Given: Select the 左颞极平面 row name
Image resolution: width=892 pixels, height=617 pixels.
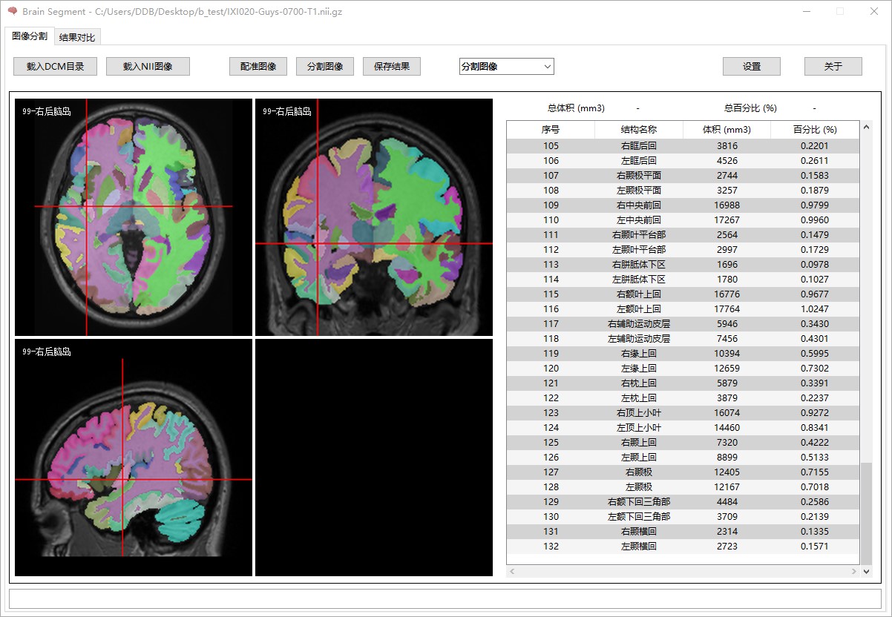Looking at the screenshot, I should pyautogui.click(x=639, y=191).
